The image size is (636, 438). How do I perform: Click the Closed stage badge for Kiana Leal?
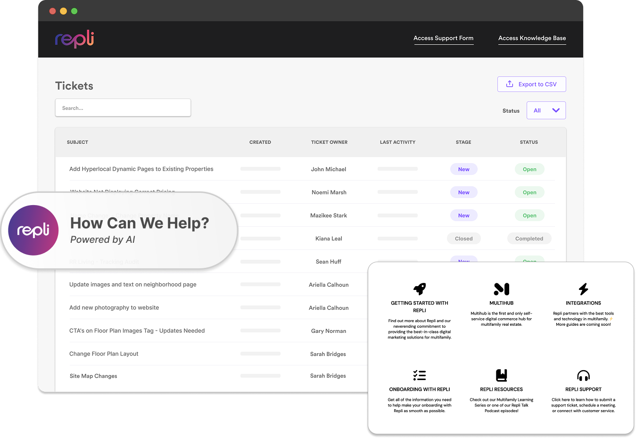[x=464, y=239]
